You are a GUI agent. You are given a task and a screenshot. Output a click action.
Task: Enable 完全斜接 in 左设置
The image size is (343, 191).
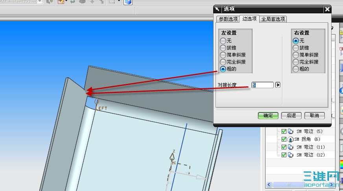pos(223,62)
